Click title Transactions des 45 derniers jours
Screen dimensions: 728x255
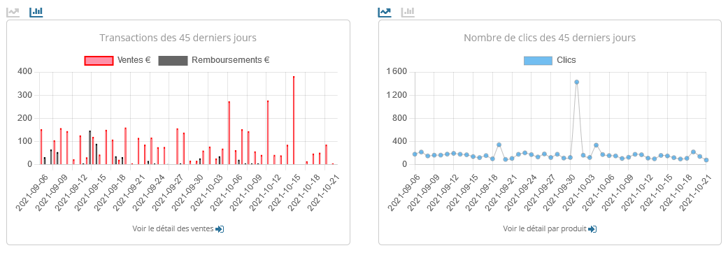tap(178, 38)
